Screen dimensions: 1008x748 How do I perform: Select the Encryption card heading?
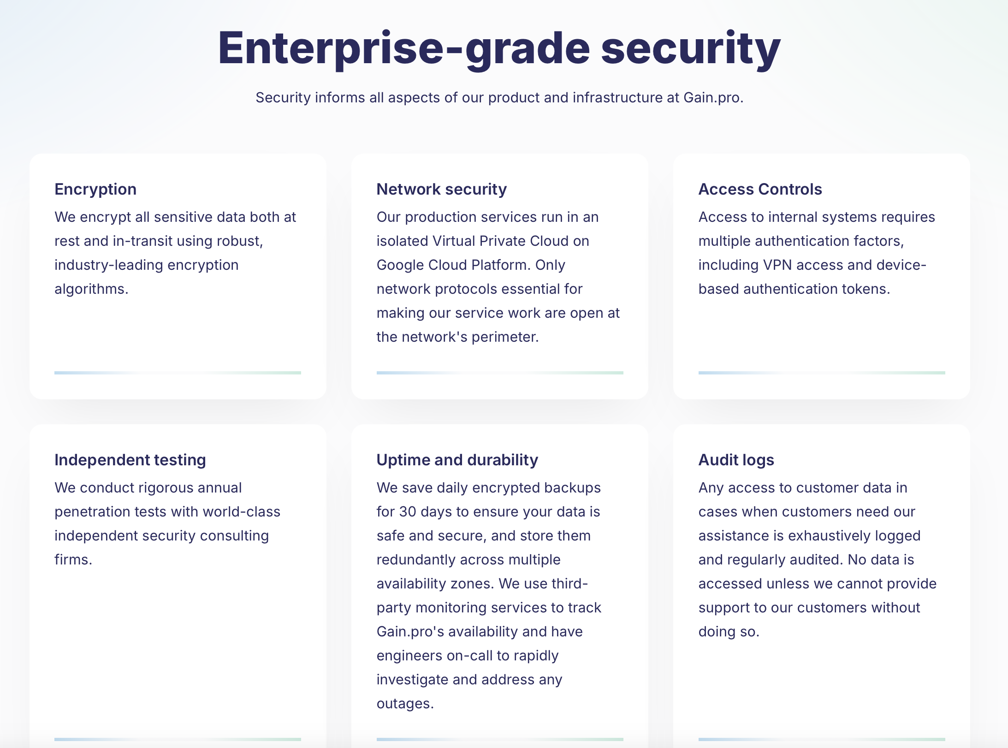coord(95,189)
